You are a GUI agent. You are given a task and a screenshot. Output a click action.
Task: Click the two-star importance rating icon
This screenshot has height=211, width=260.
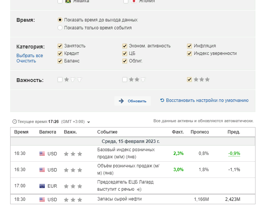137,80
